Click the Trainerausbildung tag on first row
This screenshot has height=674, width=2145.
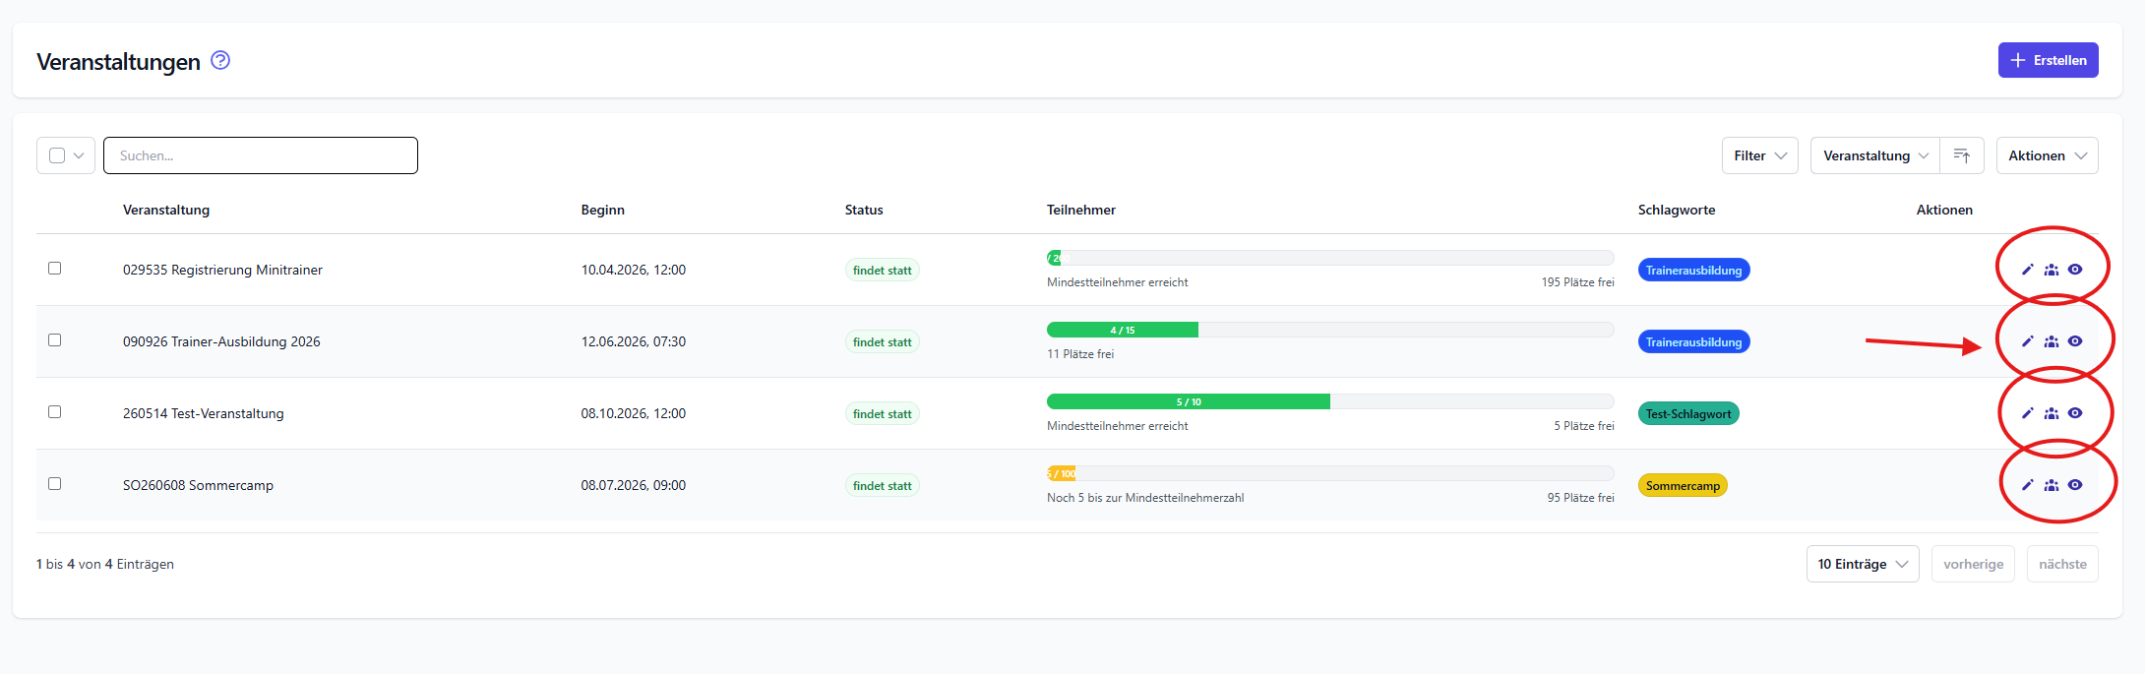(1693, 271)
